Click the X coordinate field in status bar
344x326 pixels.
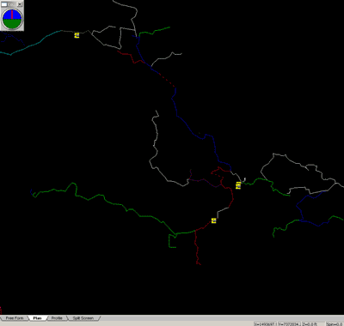click(266, 324)
